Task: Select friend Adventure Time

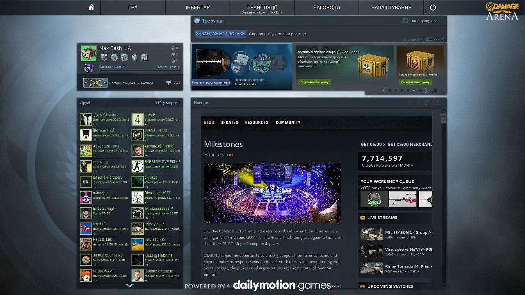Action: (104, 150)
